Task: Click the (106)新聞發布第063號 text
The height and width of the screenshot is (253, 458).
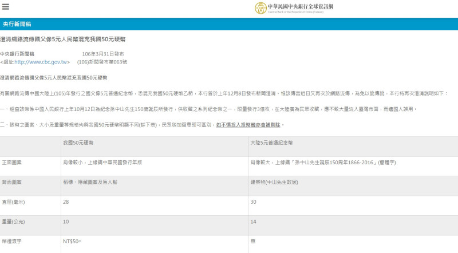Action: click(102, 62)
